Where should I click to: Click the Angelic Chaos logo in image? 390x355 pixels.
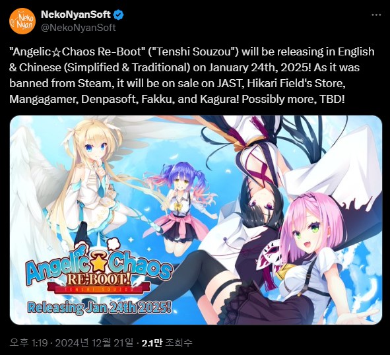pos(98,267)
